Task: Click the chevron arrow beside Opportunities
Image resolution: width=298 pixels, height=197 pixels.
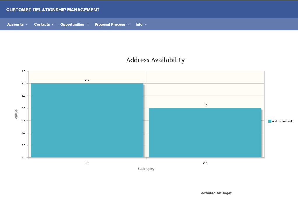Action: [87, 24]
